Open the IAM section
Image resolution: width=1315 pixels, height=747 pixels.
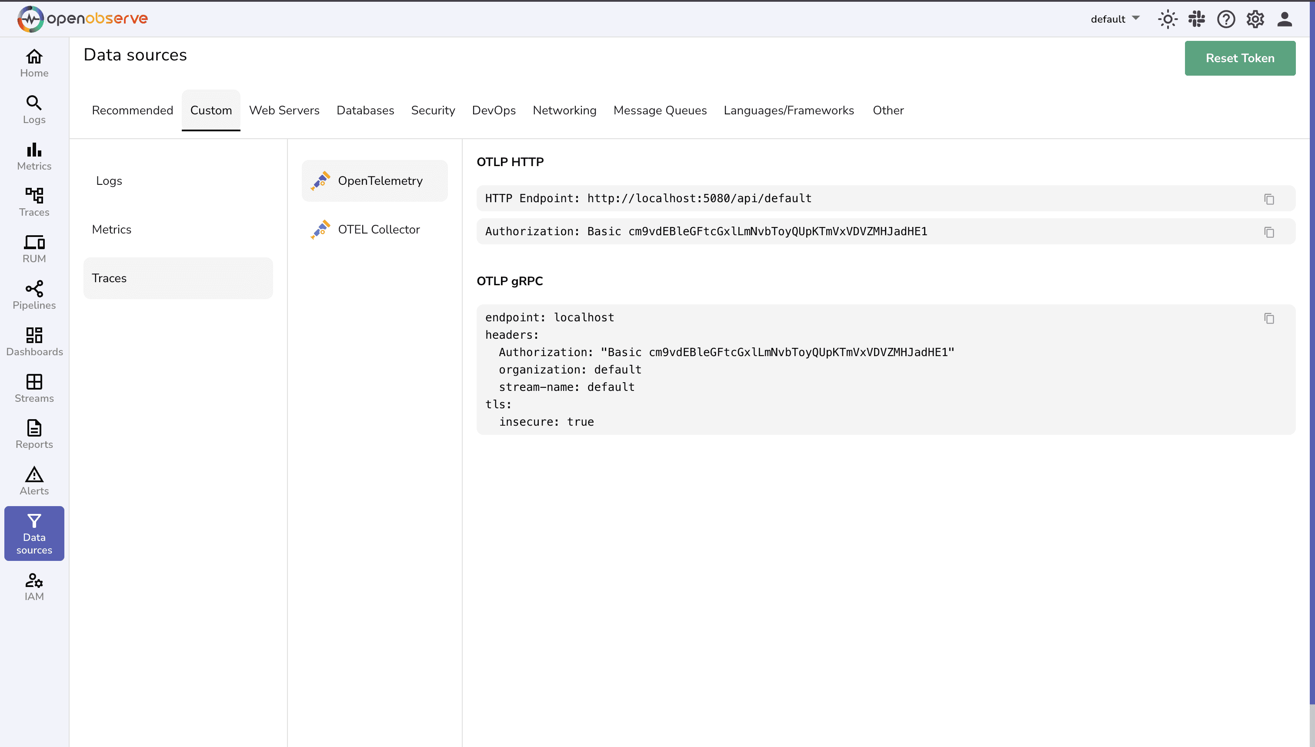(x=34, y=586)
